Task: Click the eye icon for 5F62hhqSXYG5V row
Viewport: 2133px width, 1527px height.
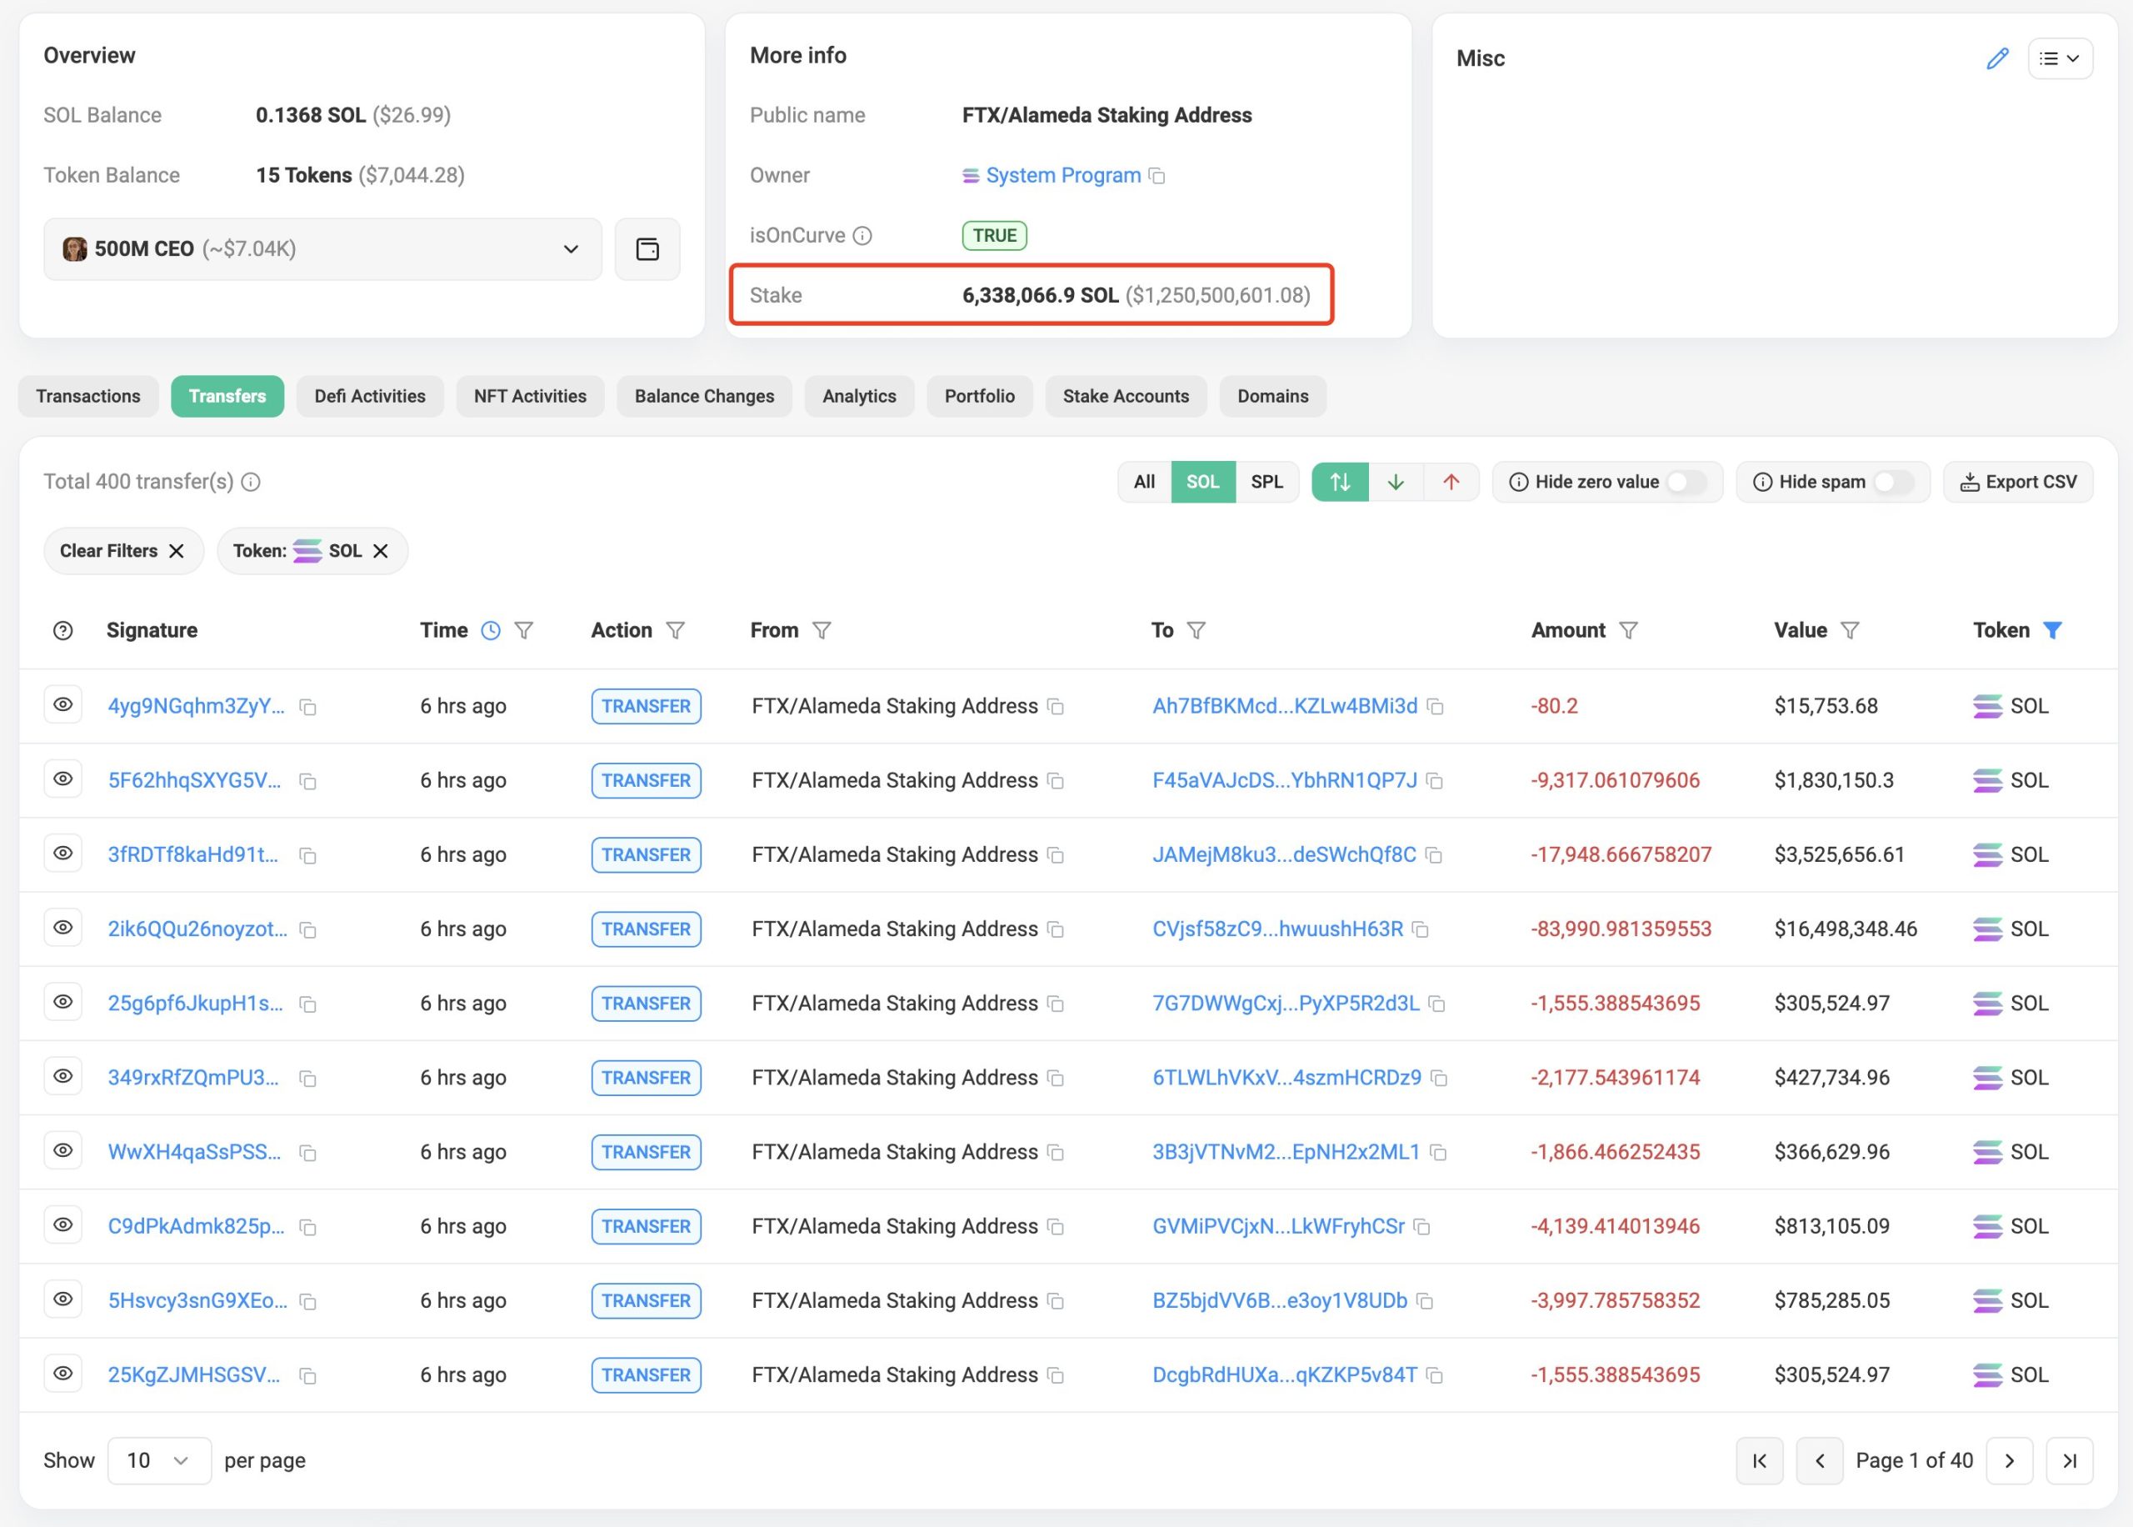Action: 63,779
